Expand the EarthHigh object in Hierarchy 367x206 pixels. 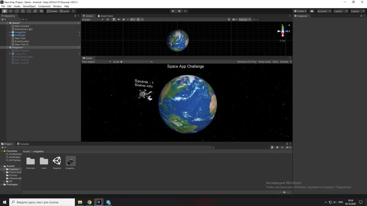10,35
